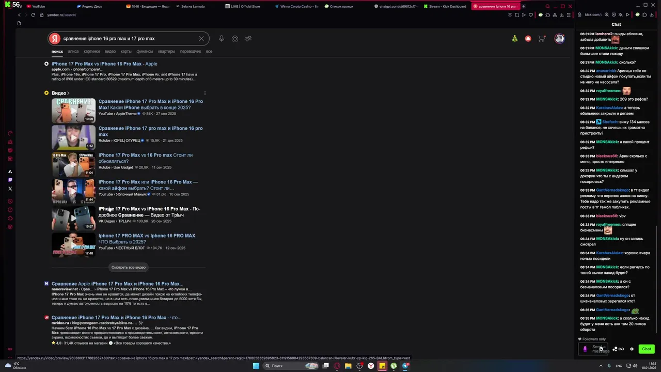Image resolution: width=661 pixels, height=372 pixels.
Task: Open the все search categories menu
Action: click(x=209, y=52)
